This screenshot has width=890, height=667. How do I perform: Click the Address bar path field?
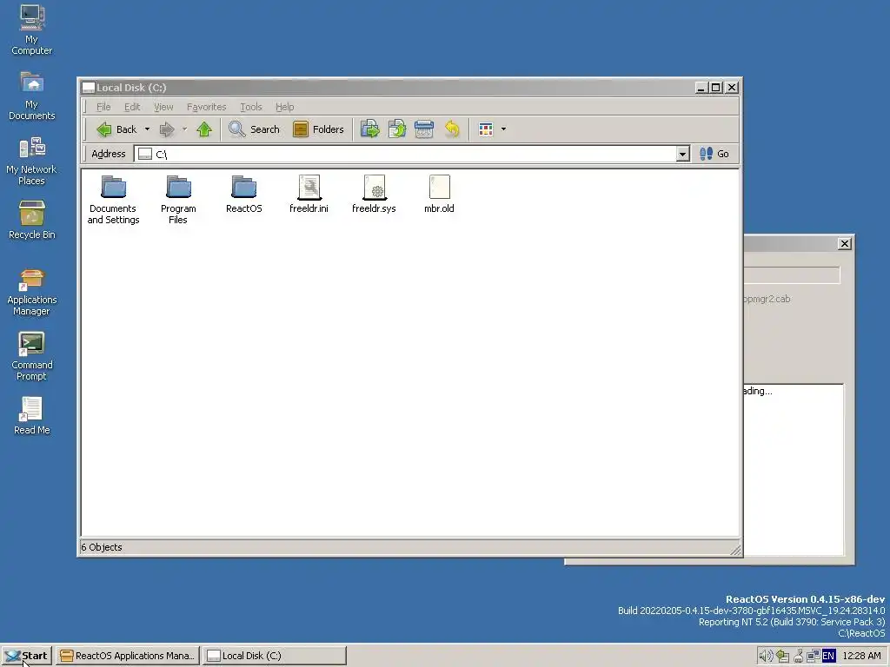[x=405, y=154]
